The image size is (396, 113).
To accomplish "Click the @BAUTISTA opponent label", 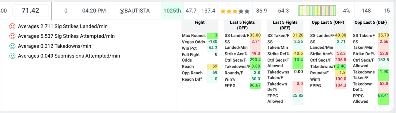I will [135, 11].
